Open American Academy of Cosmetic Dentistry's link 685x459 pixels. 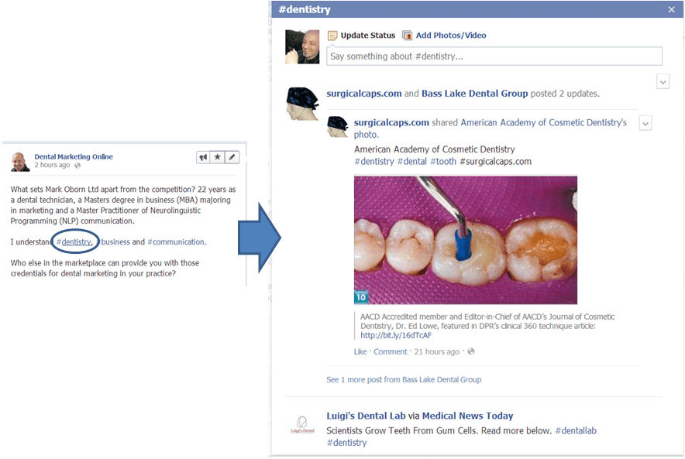(543, 122)
